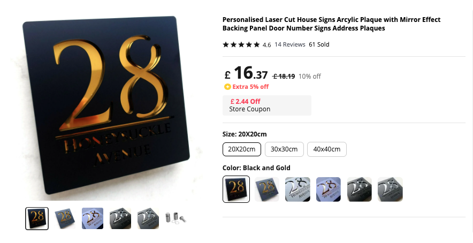
Task: Open the fifth gallery thumbnail image
Action: pos(148,218)
